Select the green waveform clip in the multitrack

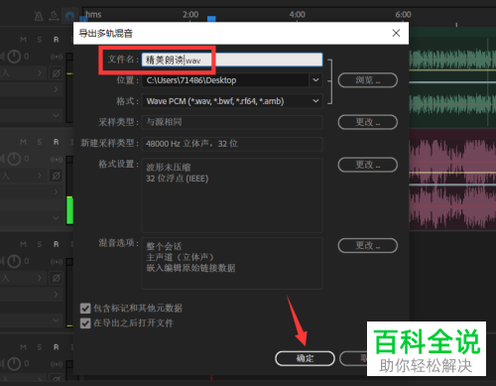point(452,77)
